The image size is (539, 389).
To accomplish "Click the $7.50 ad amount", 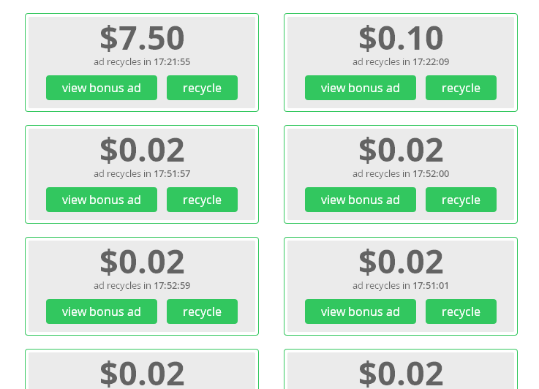I will (x=142, y=38).
